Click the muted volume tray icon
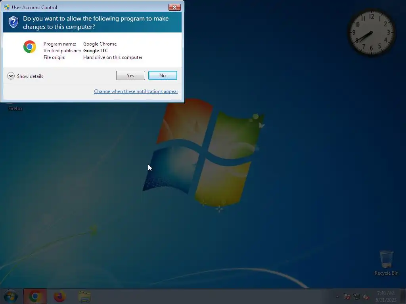 (x=366, y=297)
